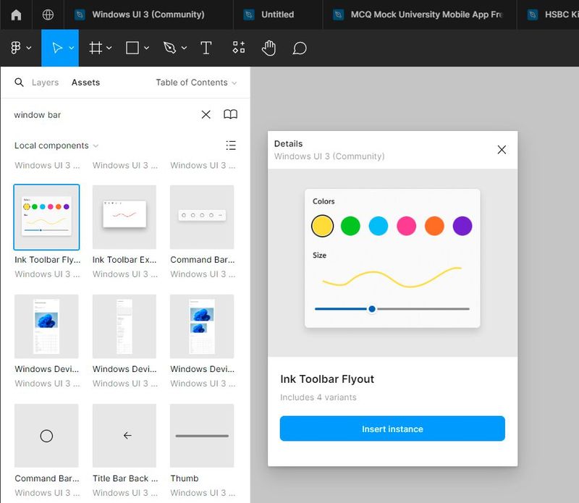Select the Text tool
Image resolution: width=579 pixels, height=503 pixels.
click(206, 48)
